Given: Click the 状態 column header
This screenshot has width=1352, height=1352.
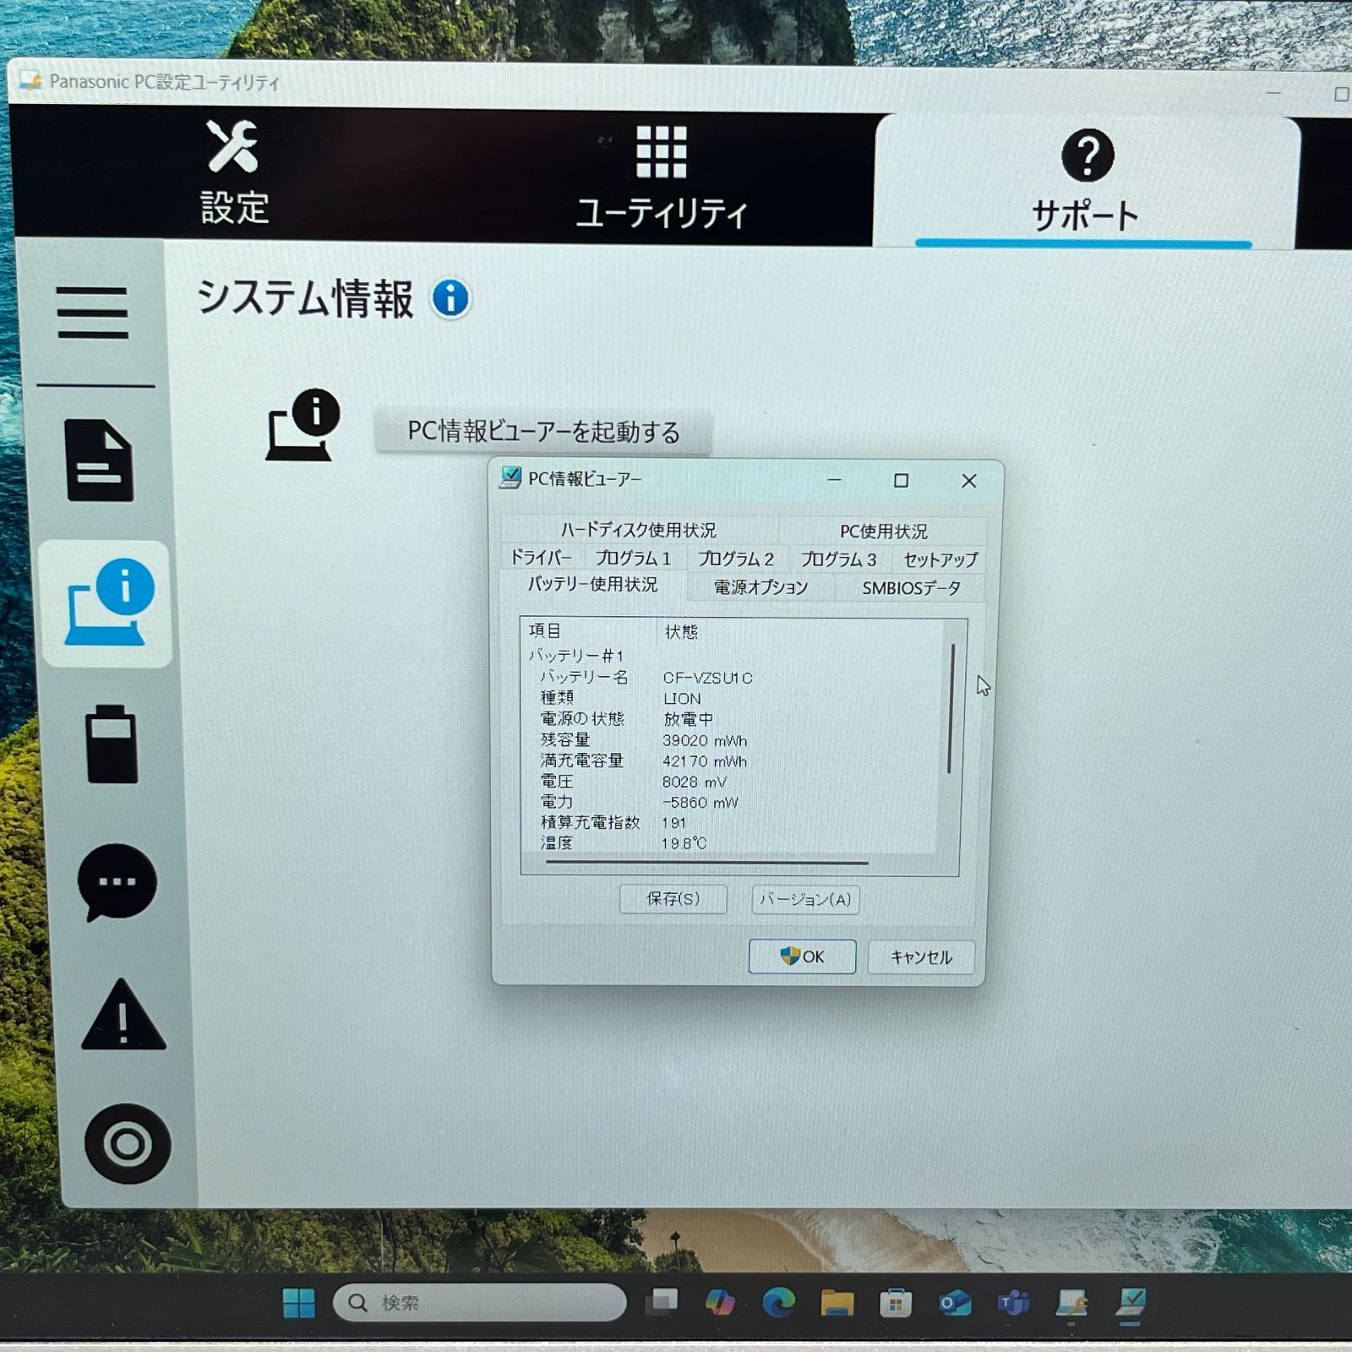Looking at the screenshot, I should (681, 632).
